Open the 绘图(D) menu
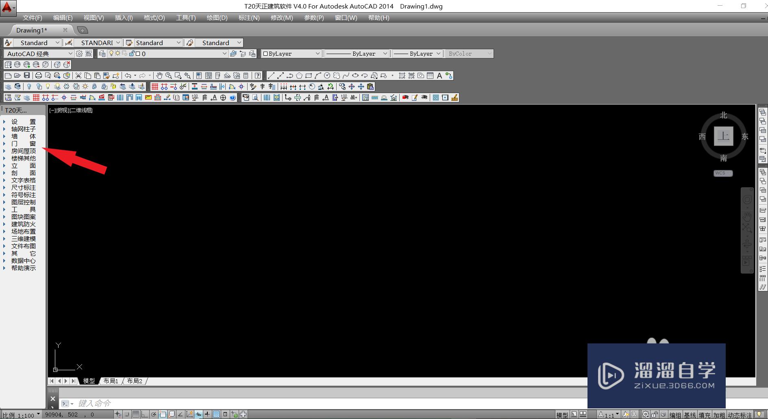 [217, 18]
